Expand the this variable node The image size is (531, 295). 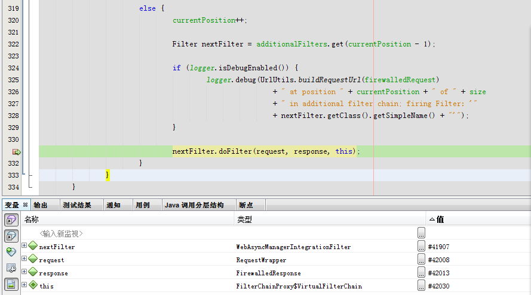24,284
